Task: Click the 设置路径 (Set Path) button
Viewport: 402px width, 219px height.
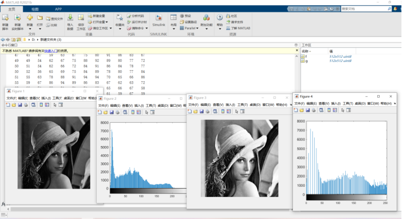Action: [x=189, y=22]
